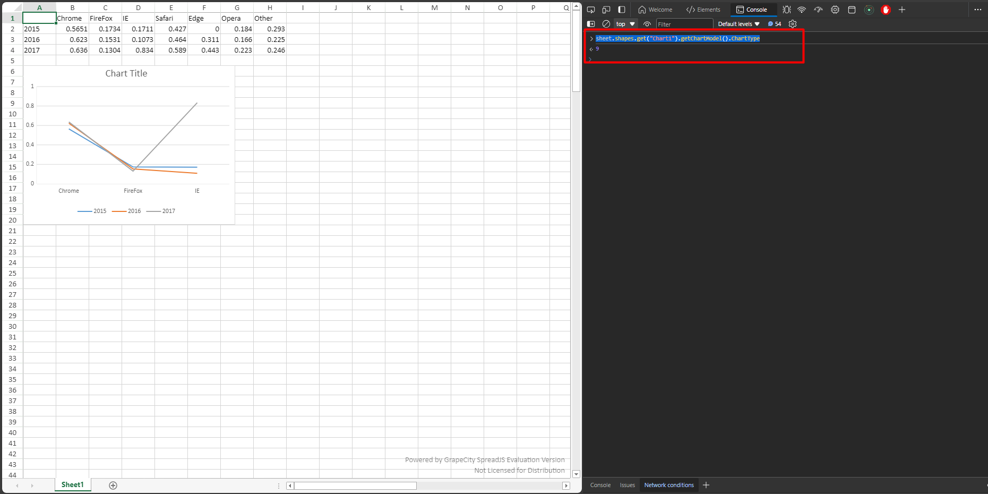The height and width of the screenshot is (494, 988).
Task: Click horizontal scrollbar right arrow
Action: (x=566, y=486)
